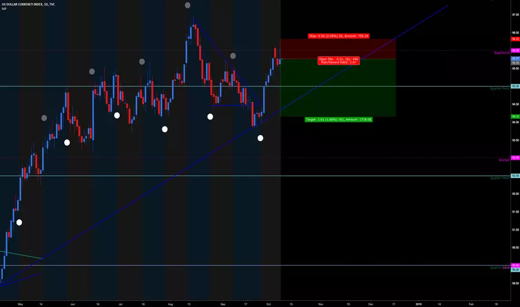This screenshot has width=520, height=307.
Task: Click the green 94.15 price tag
Action: pos(516,117)
